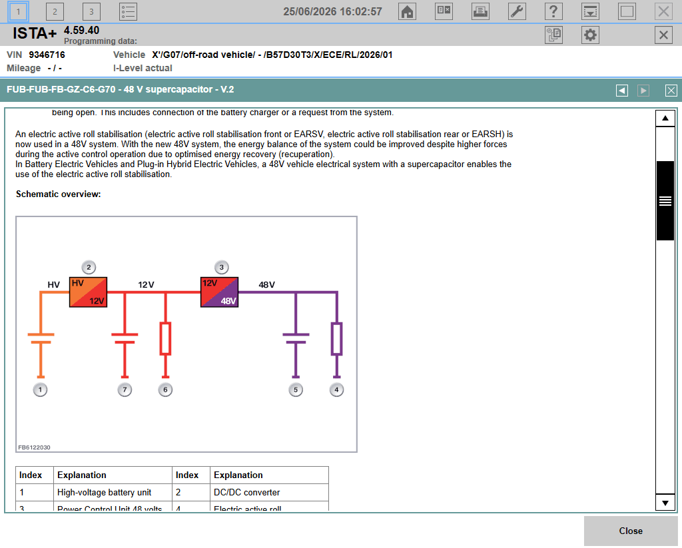
Task: Click the schematic overview diagram
Action: [186, 334]
